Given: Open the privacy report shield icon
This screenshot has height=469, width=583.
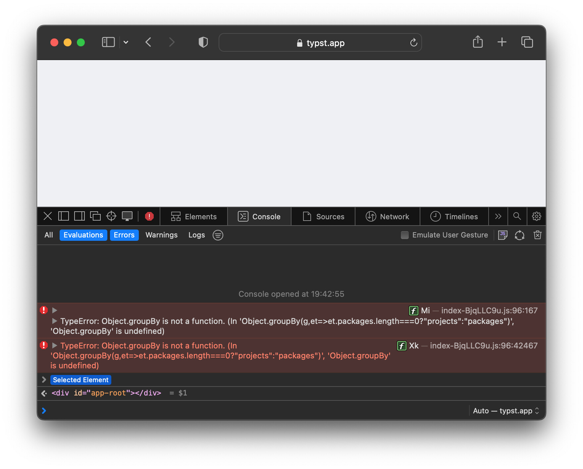Looking at the screenshot, I should tap(203, 42).
